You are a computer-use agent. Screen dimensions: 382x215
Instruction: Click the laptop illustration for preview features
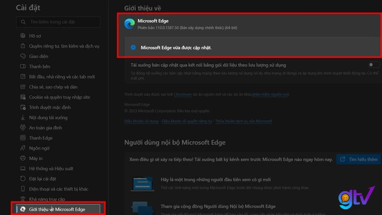[x=142, y=183]
